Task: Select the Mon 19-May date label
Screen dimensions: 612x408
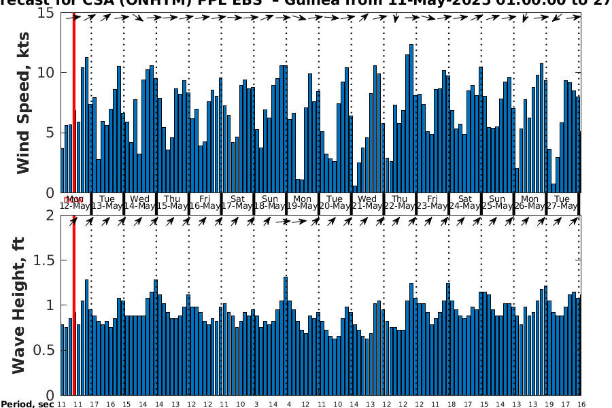Action: pyautogui.click(x=302, y=202)
